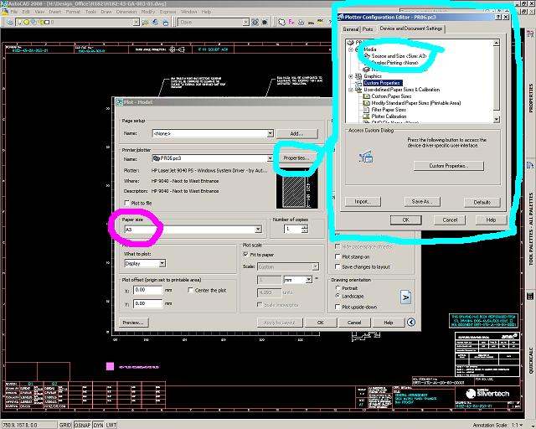Click the icon beside Filter Paper Sizes
Screen dimensions: 536x429
pos(366,110)
